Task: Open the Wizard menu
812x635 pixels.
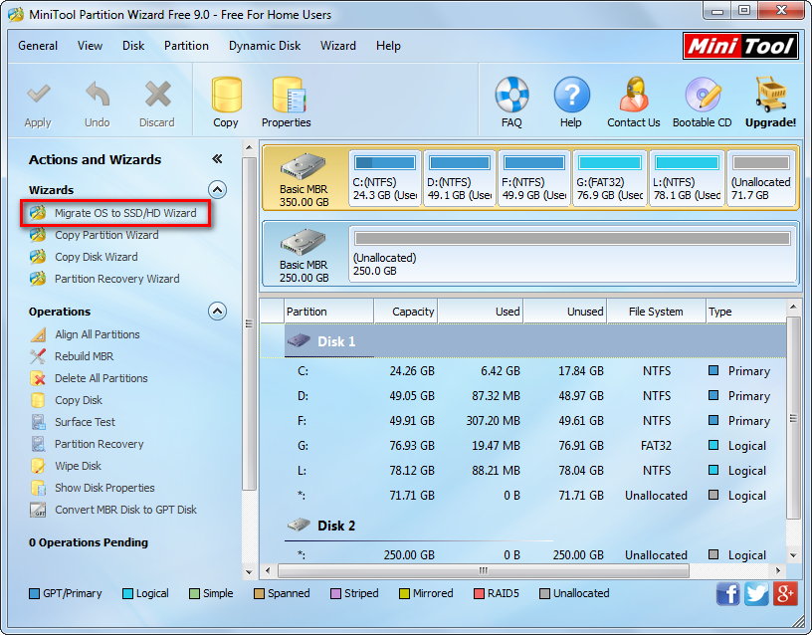Action: 338,46
